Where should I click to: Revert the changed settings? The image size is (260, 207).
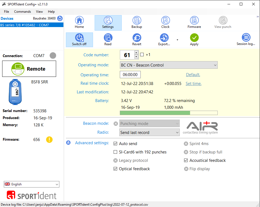[137, 40]
